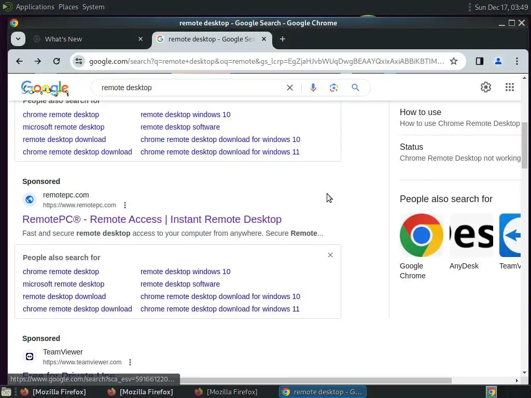Click https://www.teamviewer.com URL text

82,362
